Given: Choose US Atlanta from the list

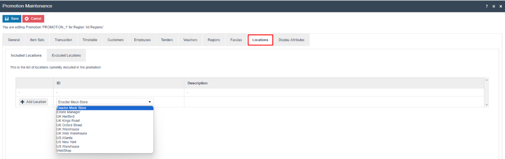Looking at the screenshot, I should (105, 138).
